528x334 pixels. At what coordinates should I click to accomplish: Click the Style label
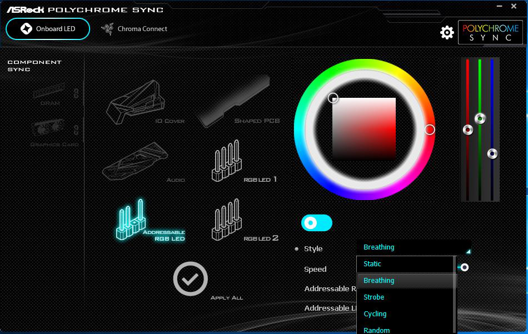coord(313,249)
